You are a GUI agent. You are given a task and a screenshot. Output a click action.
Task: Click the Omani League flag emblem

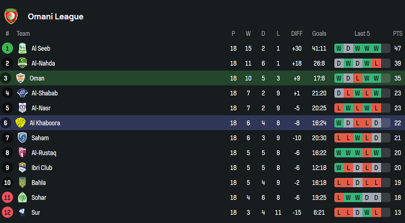point(10,16)
